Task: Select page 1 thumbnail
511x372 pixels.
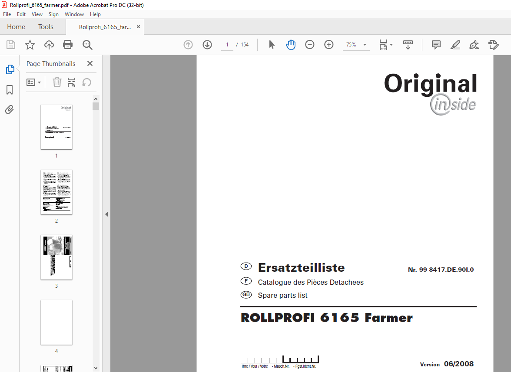Action: coord(56,127)
